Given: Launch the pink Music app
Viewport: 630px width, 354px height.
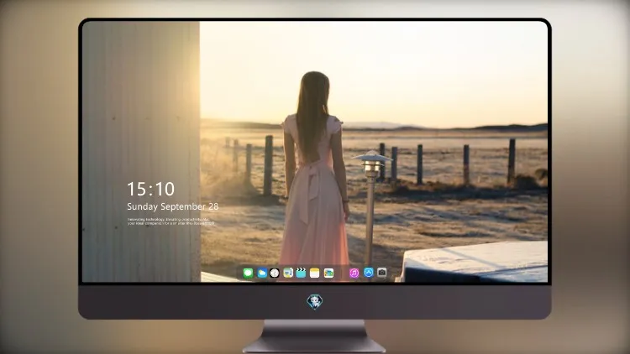Looking at the screenshot, I should 354,273.
